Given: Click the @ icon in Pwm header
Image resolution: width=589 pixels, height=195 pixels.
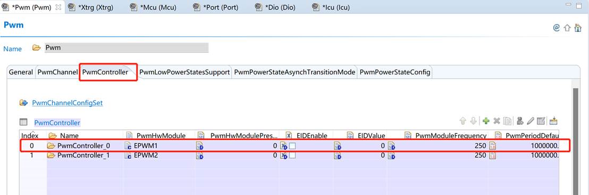Looking at the screenshot, I should coord(557,28).
